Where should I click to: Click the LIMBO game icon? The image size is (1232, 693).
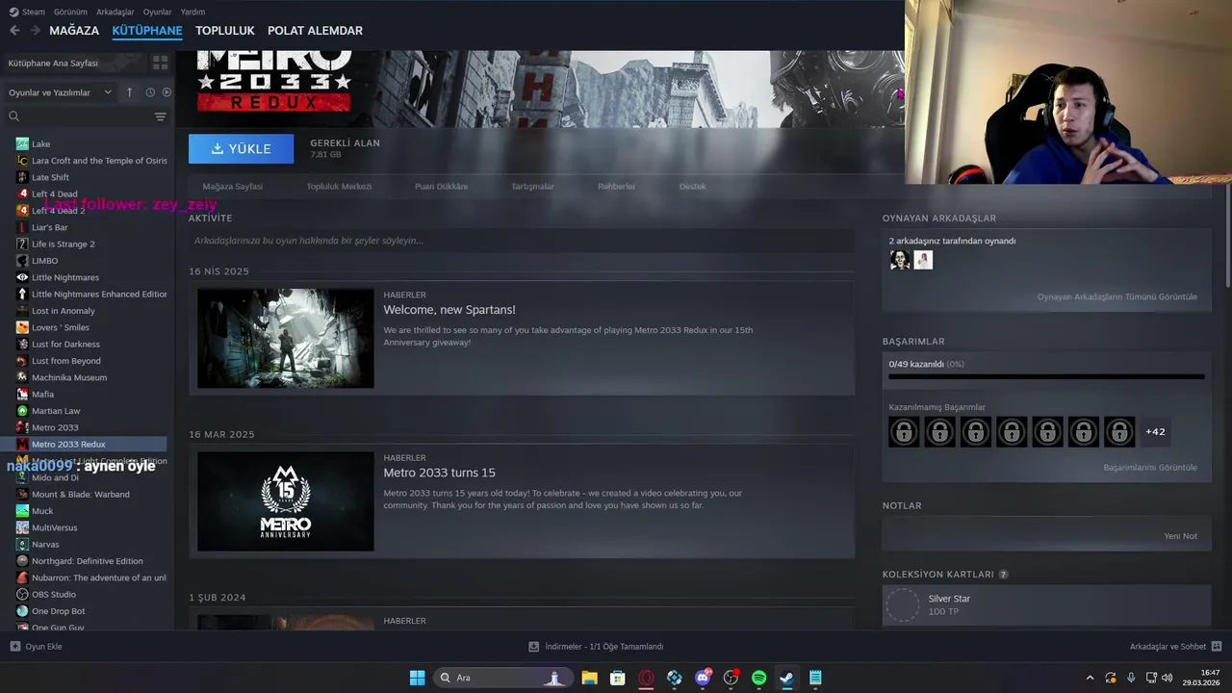tap(22, 261)
